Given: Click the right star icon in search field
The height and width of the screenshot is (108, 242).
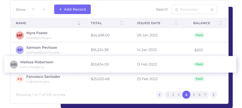Looking at the screenshot, I should click(212, 10).
